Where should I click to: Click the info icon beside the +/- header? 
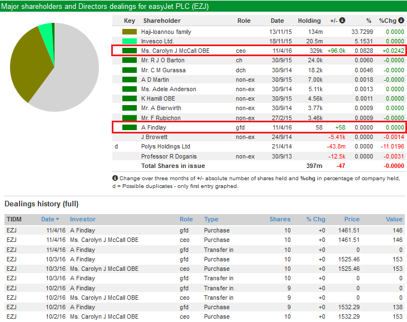(343, 20)
